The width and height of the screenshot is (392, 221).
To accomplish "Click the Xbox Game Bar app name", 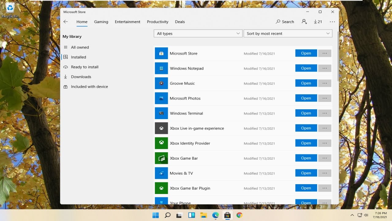I will pos(184,158).
